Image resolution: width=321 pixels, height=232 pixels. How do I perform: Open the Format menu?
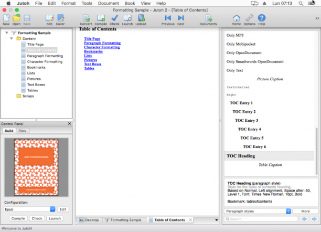coord(69,3)
